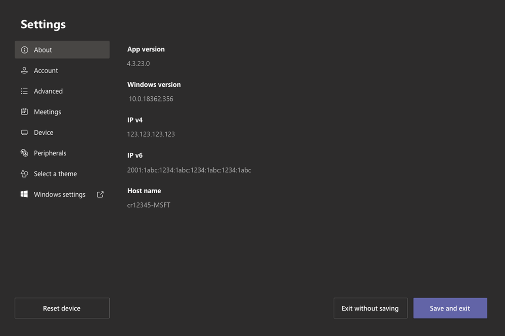Open the About settings section
The width and height of the screenshot is (505, 336).
pos(62,50)
